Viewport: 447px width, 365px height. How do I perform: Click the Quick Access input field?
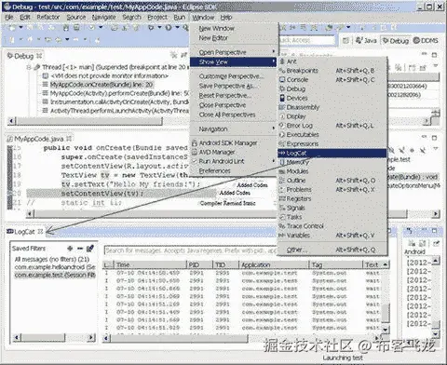click(x=306, y=40)
